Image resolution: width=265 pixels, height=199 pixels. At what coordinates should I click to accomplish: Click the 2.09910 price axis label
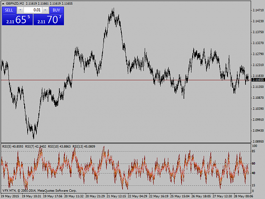tap(258, 120)
